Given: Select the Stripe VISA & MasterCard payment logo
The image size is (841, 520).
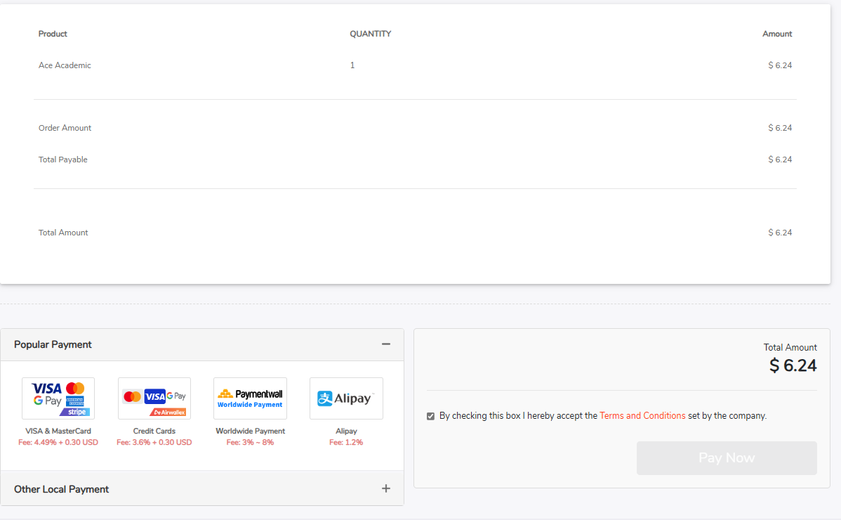Looking at the screenshot, I should tap(58, 398).
